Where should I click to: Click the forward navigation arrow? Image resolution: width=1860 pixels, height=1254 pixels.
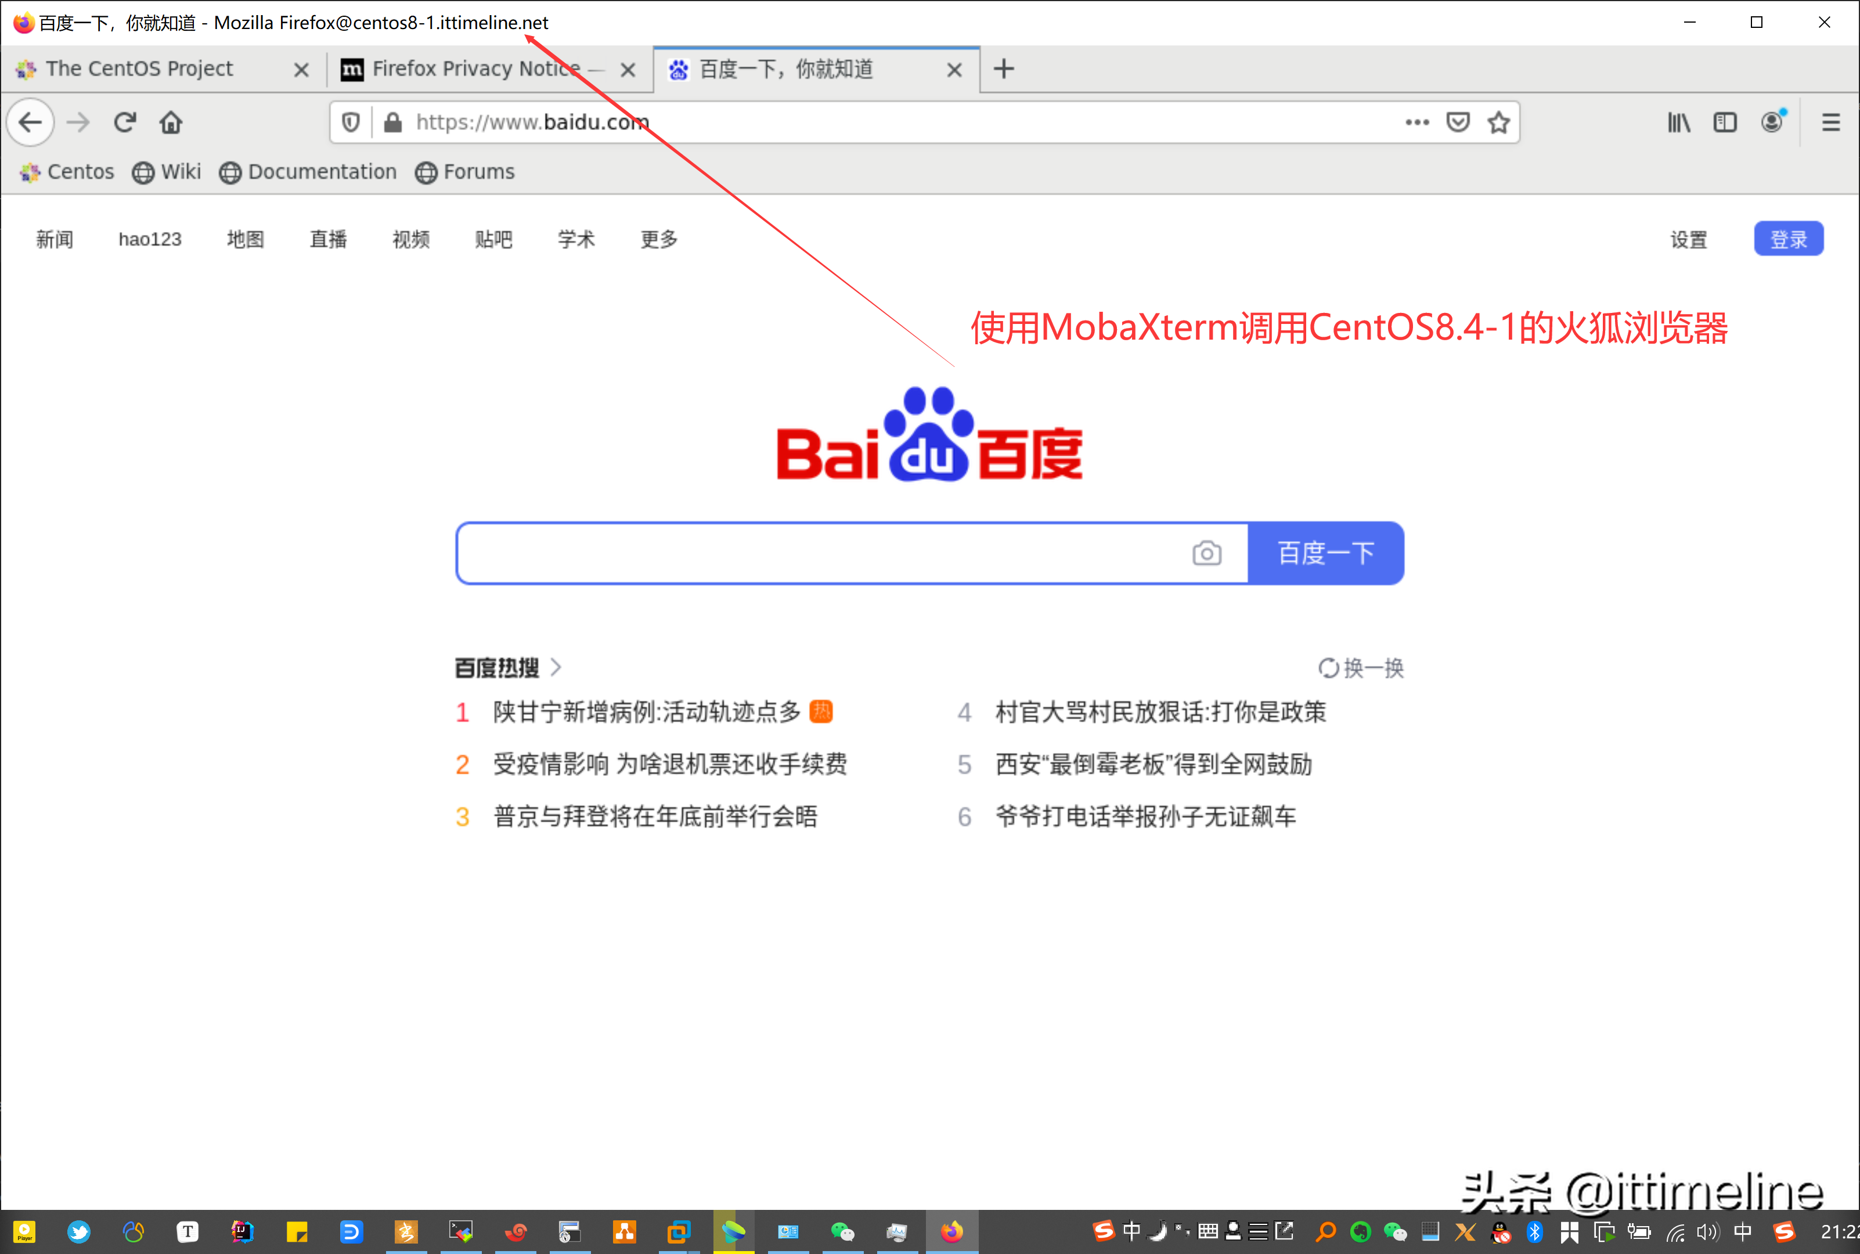(x=78, y=122)
